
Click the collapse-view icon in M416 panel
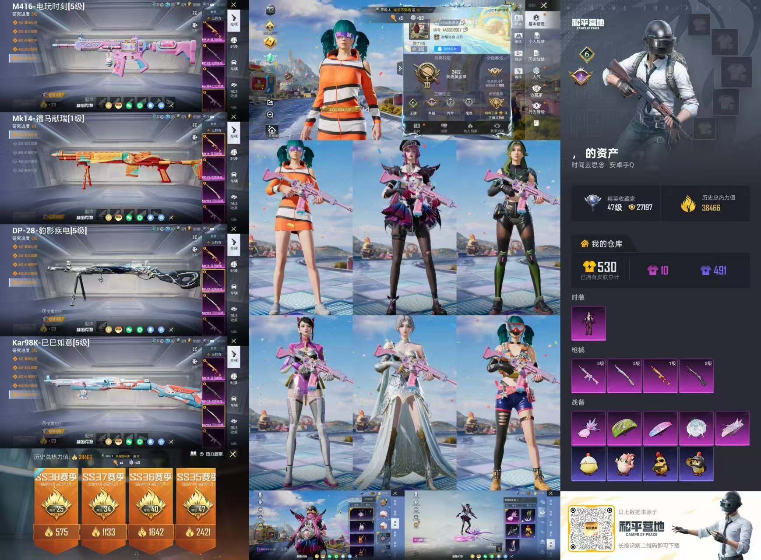click(x=194, y=13)
